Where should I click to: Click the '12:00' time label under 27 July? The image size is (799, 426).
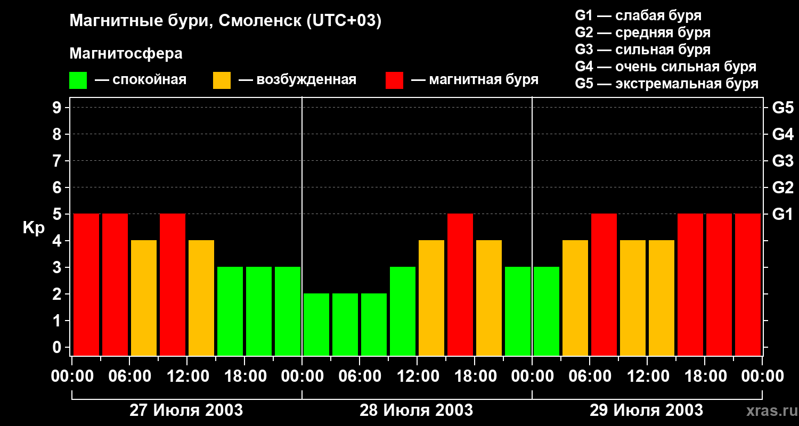tap(187, 376)
